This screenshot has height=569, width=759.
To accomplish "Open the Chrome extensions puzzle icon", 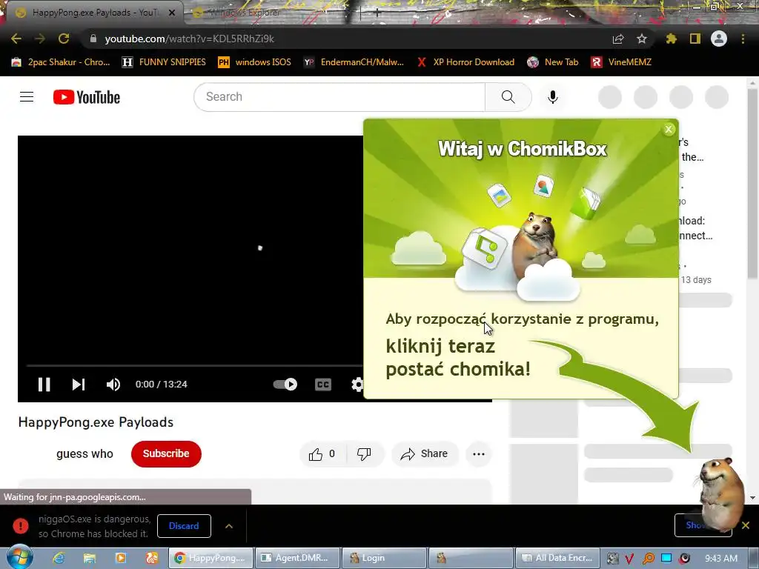I will (672, 39).
